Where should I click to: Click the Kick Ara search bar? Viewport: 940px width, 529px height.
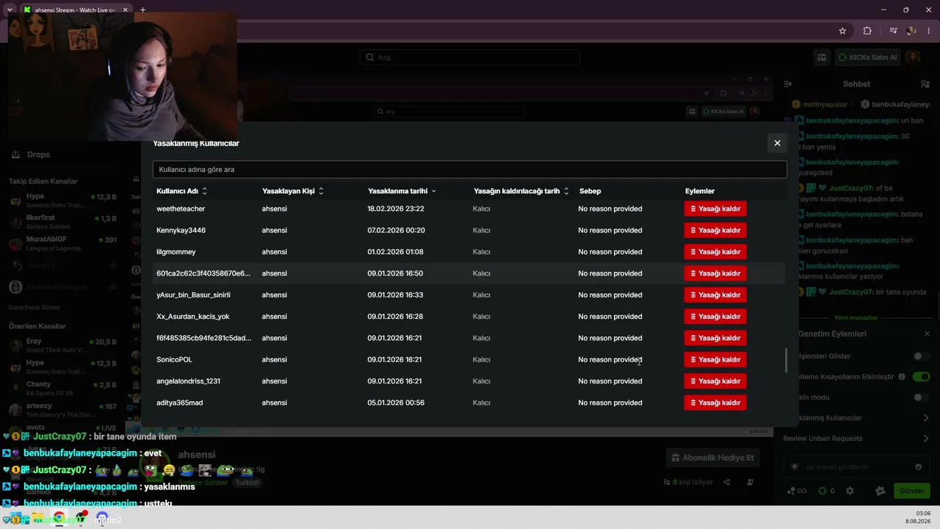pyautogui.click(x=470, y=57)
